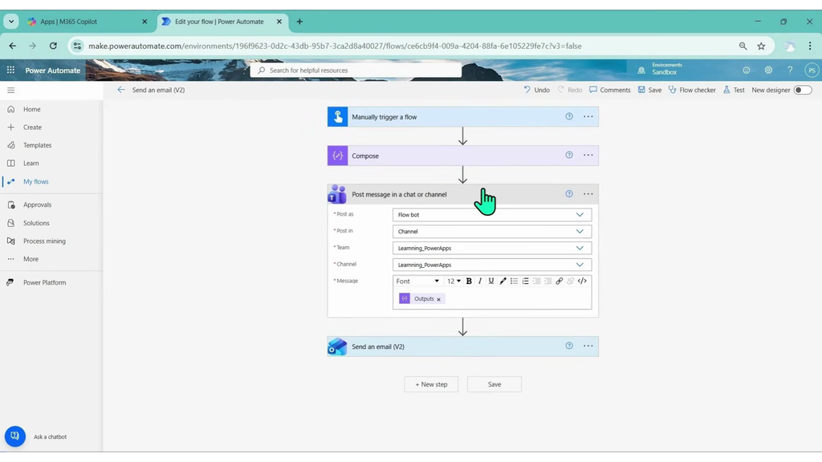Open the Channel dropdown
Viewport: 822px width, 462px height.
click(x=492, y=265)
